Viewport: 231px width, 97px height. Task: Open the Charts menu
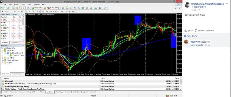[x=23, y=5]
